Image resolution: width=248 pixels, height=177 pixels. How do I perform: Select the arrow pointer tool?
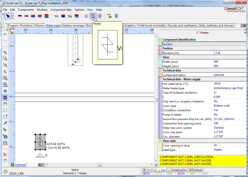click(8, 16)
